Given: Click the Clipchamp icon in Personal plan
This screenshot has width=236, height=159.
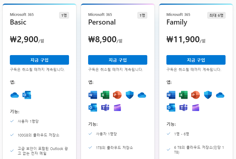Looking at the screenshot, I should [x=117, y=107].
